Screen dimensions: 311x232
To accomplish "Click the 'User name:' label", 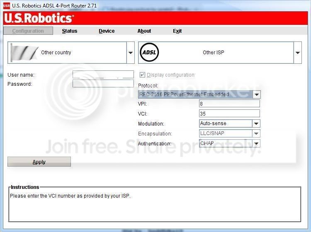I will (21, 75).
